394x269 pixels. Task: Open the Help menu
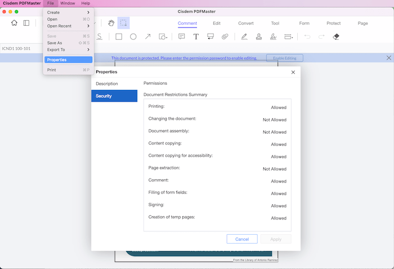[86, 3]
